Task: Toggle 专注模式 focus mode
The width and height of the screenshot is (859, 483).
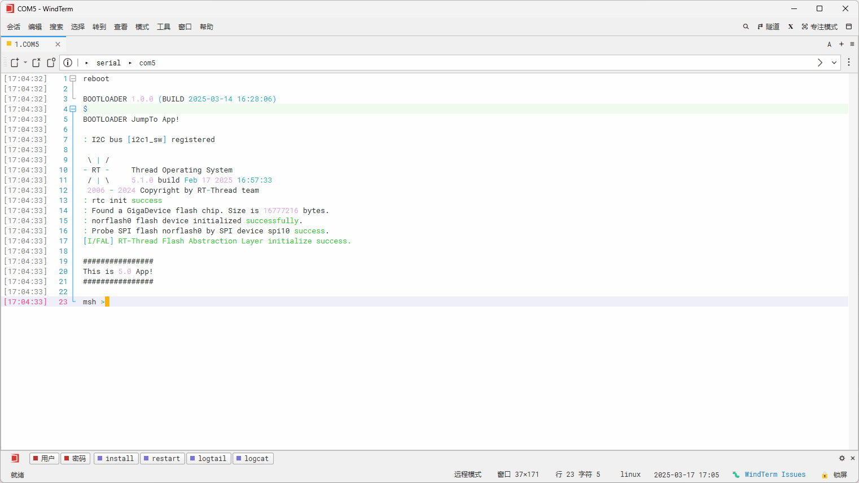Action: tap(819, 26)
